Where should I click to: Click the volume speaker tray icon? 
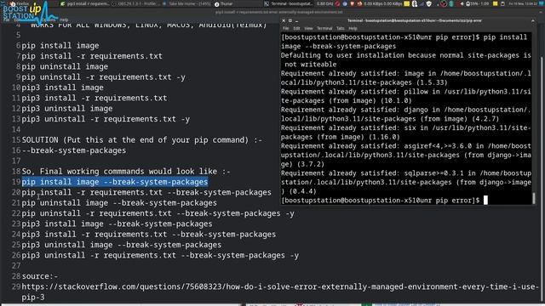462,3
